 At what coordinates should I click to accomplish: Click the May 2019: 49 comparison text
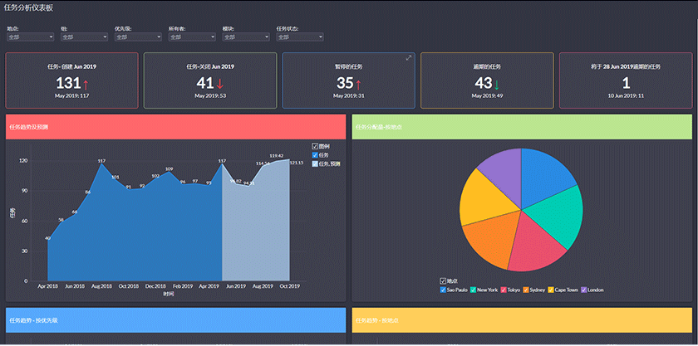[x=487, y=95]
